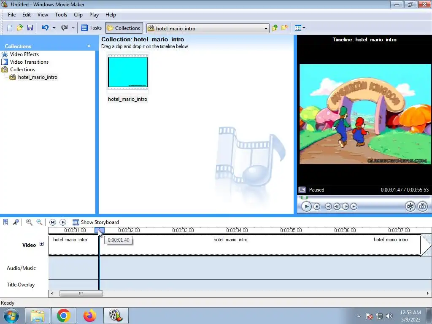Create a new collection folder
432x324 pixels.
point(285,28)
